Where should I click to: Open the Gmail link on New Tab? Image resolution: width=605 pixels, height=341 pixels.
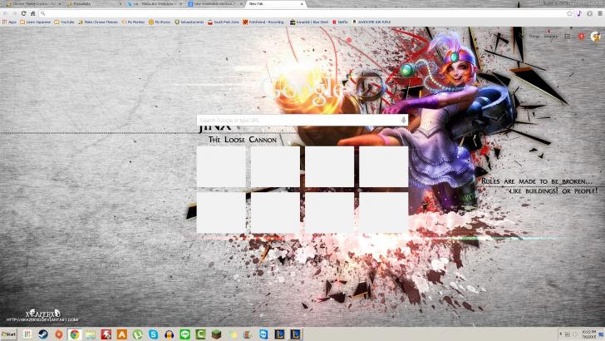pos(534,37)
